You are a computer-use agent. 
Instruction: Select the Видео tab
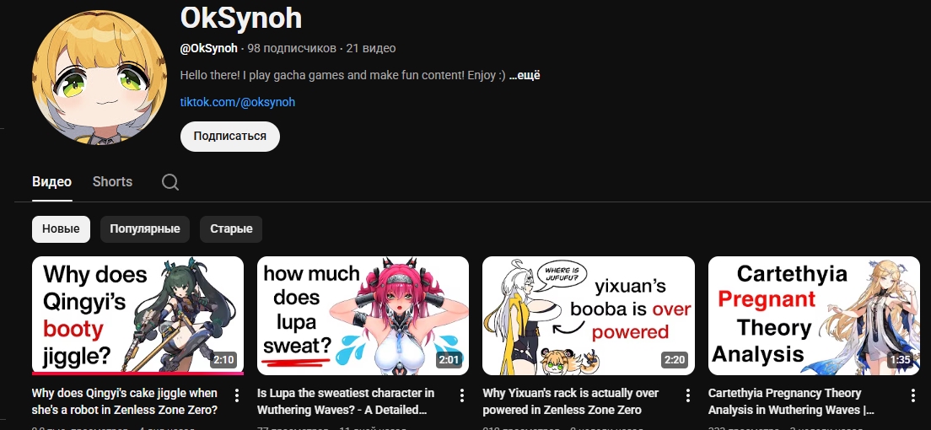coord(51,182)
